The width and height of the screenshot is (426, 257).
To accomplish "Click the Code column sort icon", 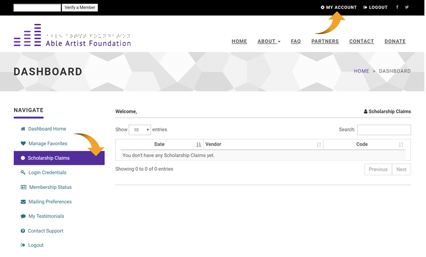I will pyautogui.click(x=401, y=145).
